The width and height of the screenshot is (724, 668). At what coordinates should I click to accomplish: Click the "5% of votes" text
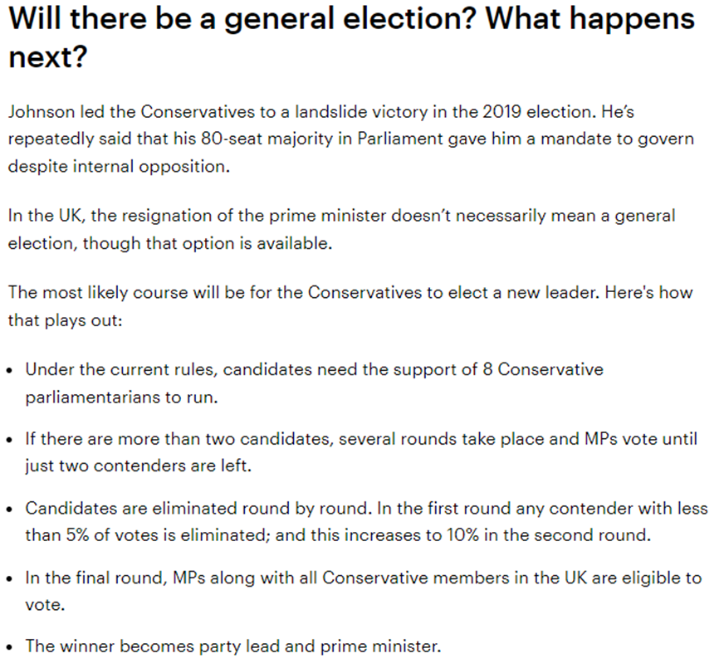point(102,535)
